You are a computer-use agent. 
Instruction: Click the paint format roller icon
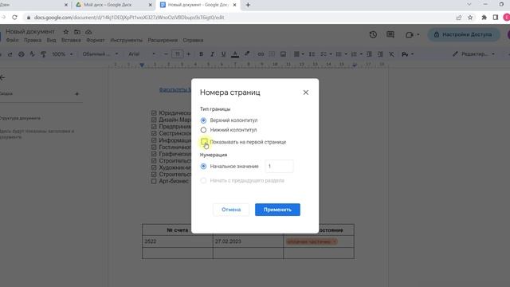pos(43,54)
